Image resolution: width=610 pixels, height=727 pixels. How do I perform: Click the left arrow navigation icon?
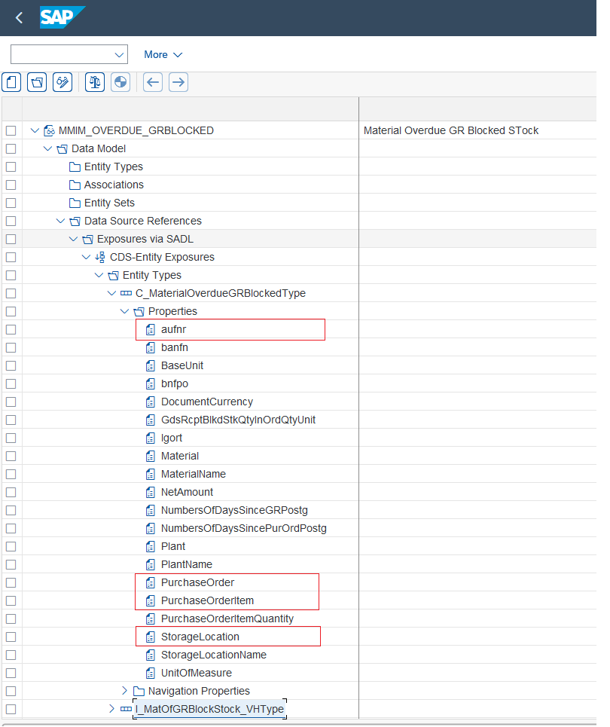[x=153, y=83]
